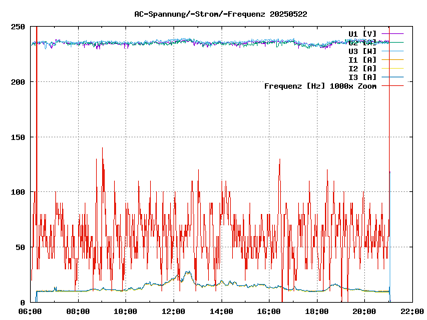Click the 12:00 x-axis time label
This screenshot has width=427, height=320.
coord(173,311)
